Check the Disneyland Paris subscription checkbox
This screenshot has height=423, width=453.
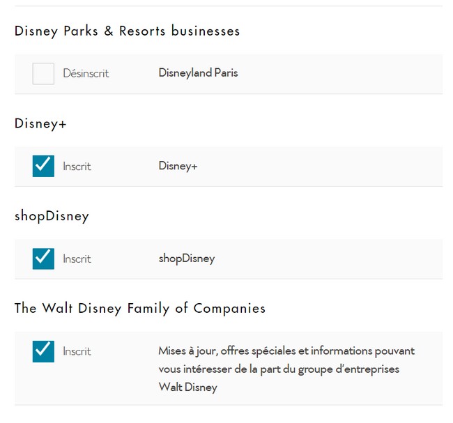(x=43, y=73)
